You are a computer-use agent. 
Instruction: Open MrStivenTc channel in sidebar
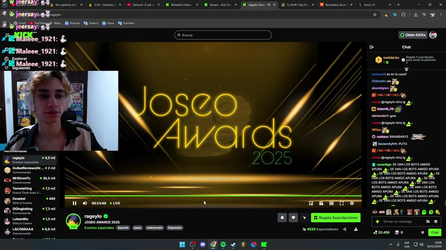(x=30, y=180)
